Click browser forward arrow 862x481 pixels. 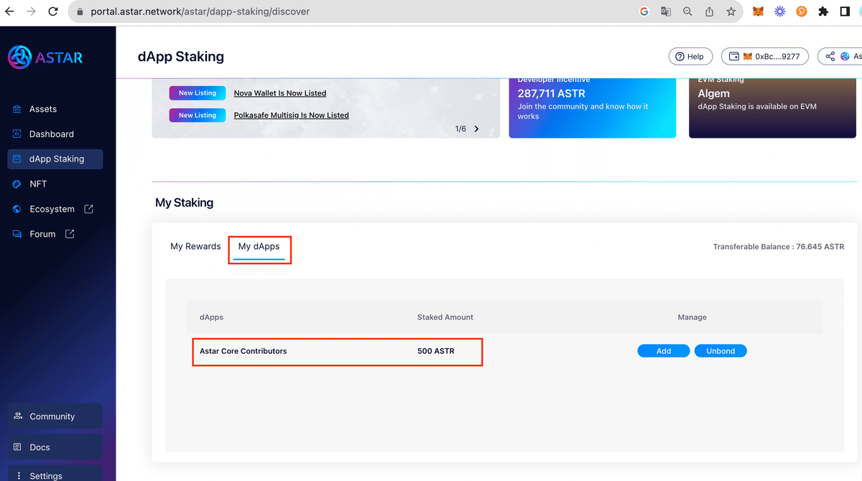pos(31,11)
